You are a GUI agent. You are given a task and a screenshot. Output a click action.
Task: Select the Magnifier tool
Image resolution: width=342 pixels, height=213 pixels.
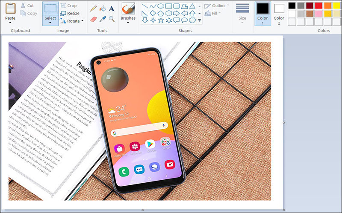tap(112, 19)
